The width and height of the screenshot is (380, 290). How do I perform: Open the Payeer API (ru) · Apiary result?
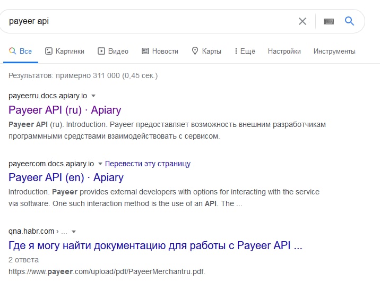tap(65, 110)
